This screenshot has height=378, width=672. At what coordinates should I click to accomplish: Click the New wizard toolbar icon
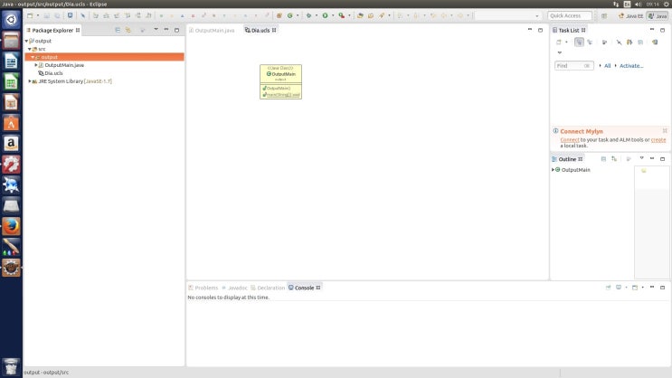30,15
